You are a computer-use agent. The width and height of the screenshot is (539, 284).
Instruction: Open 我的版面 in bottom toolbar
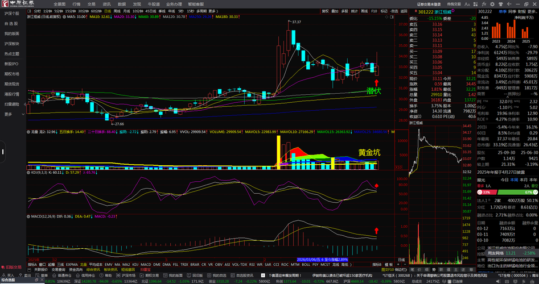pos(173,275)
